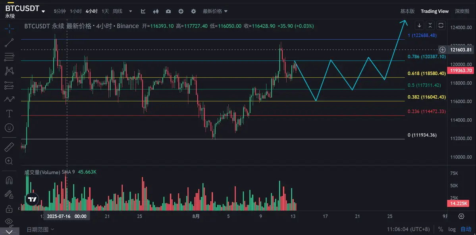Select the trend line drawing tool

[x=9, y=43]
